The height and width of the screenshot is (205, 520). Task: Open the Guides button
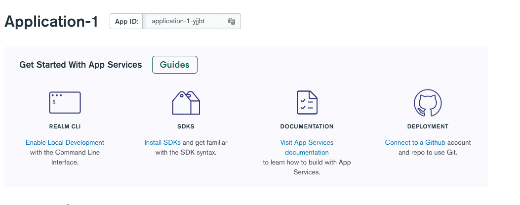point(175,65)
